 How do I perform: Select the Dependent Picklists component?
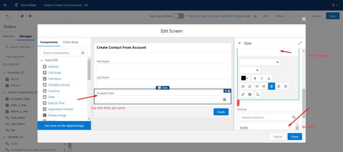tap(61, 109)
